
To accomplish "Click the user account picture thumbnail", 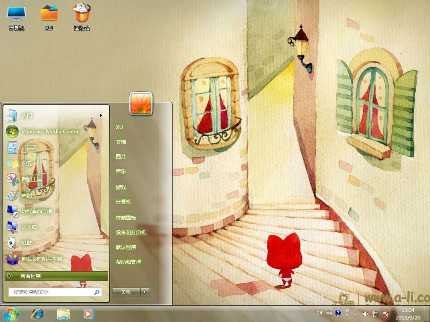I will click(x=141, y=104).
